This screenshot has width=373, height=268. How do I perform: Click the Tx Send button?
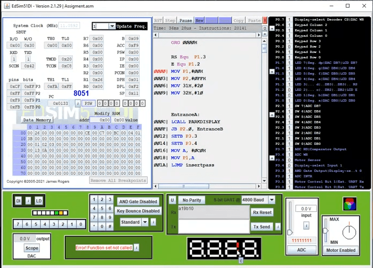(x=263, y=226)
